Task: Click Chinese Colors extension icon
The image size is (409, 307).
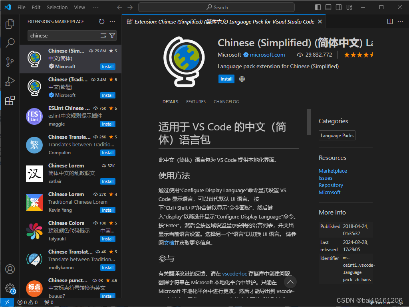Action: pyautogui.click(x=34, y=231)
